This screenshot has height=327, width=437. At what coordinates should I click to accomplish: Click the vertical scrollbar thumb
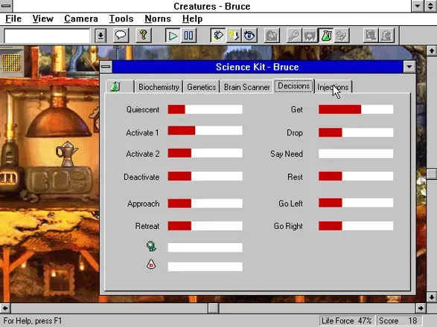(432, 174)
